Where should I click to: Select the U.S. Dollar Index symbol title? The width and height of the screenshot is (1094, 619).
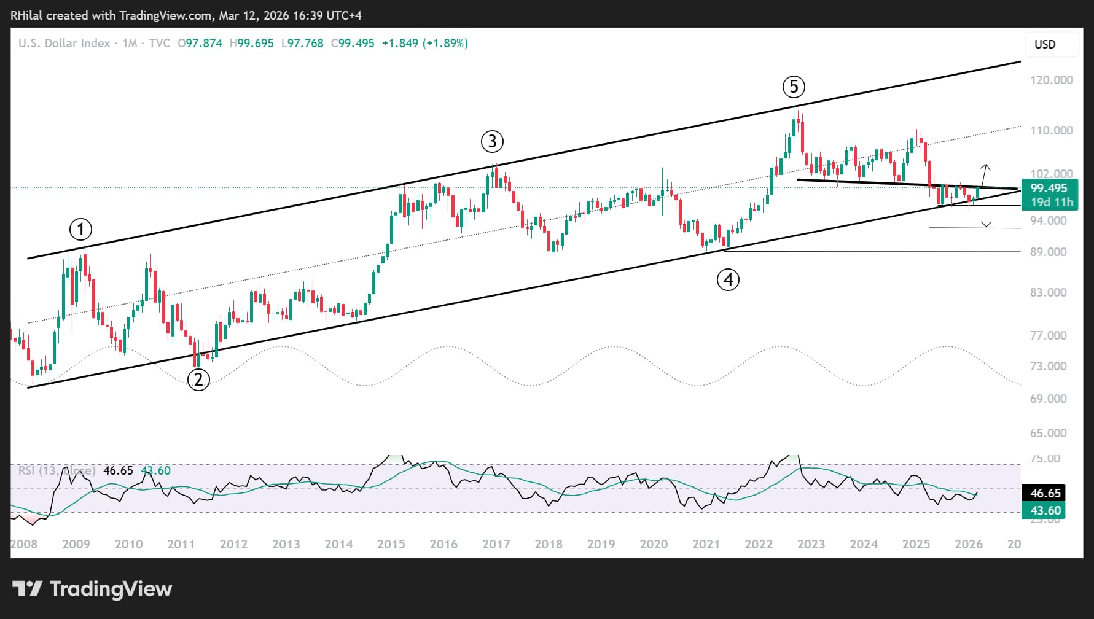(64, 43)
